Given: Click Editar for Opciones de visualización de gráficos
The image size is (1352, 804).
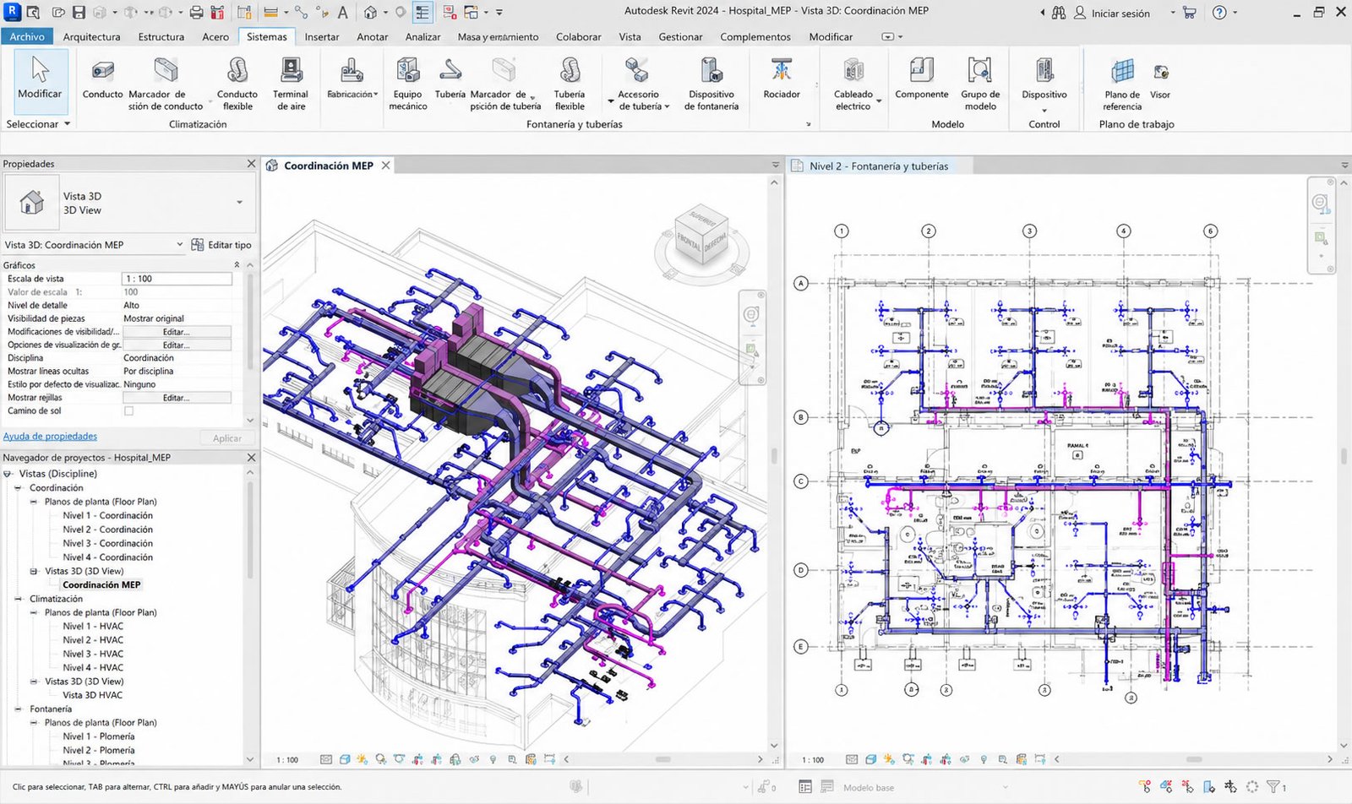Looking at the screenshot, I should point(177,345).
